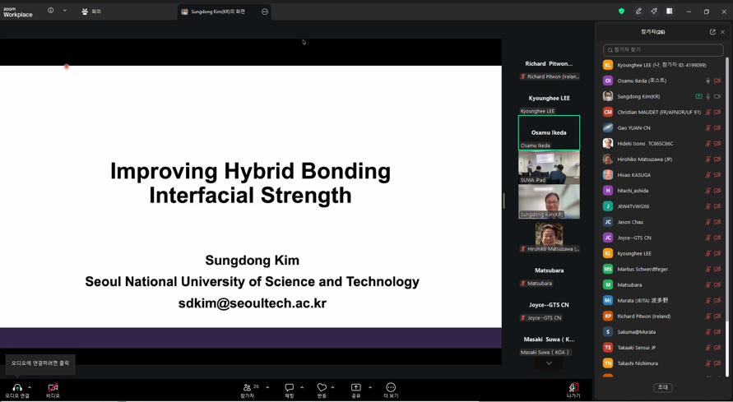Click the divider handle beside video gallery
The width and height of the screenshot is (733, 402).
click(504, 201)
